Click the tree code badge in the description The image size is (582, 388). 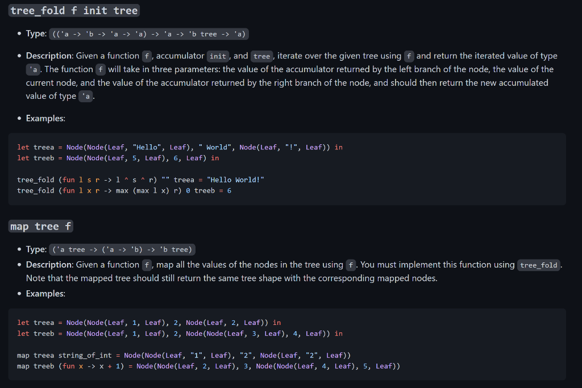coord(262,56)
